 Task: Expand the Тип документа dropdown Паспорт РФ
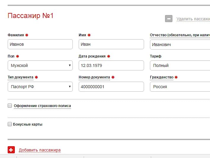(x=40, y=87)
